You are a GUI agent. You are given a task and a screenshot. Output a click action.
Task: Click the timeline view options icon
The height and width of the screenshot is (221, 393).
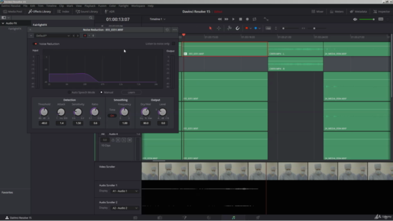pos(268,28)
